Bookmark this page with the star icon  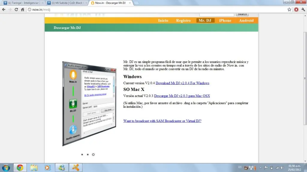point(289,9)
